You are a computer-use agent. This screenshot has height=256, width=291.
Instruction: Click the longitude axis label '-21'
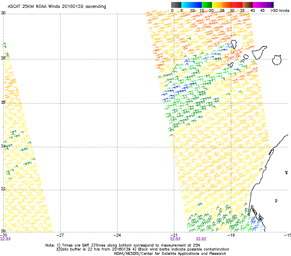(x=174, y=235)
